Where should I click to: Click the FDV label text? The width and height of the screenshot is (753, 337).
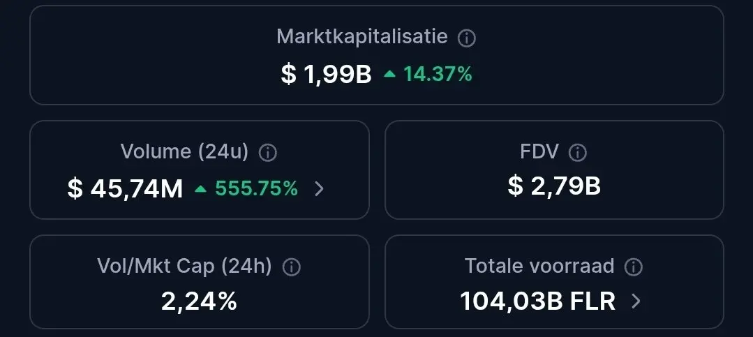click(x=539, y=151)
